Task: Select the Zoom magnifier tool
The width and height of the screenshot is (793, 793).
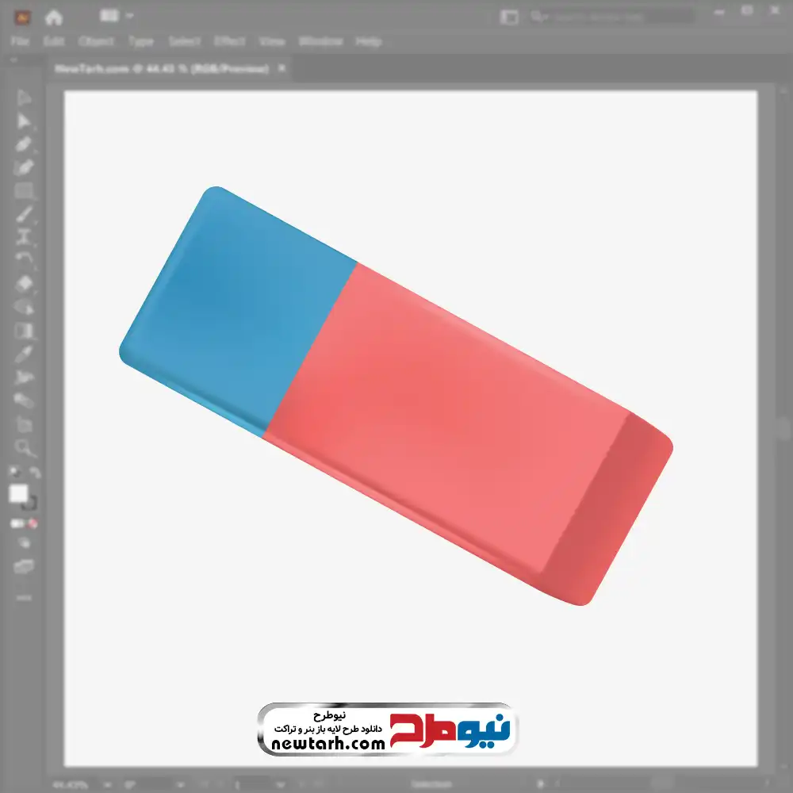Action: click(25, 447)
